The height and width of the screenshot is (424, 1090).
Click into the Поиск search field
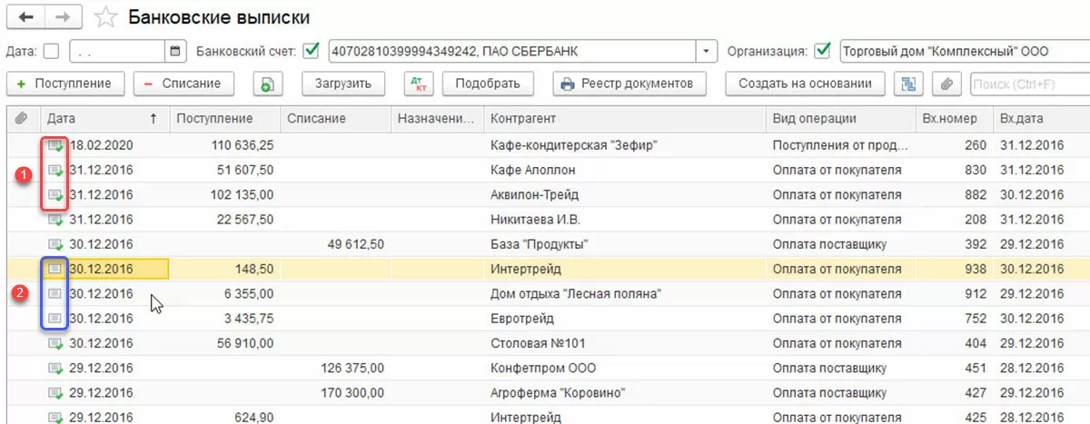click(1026, 84)
